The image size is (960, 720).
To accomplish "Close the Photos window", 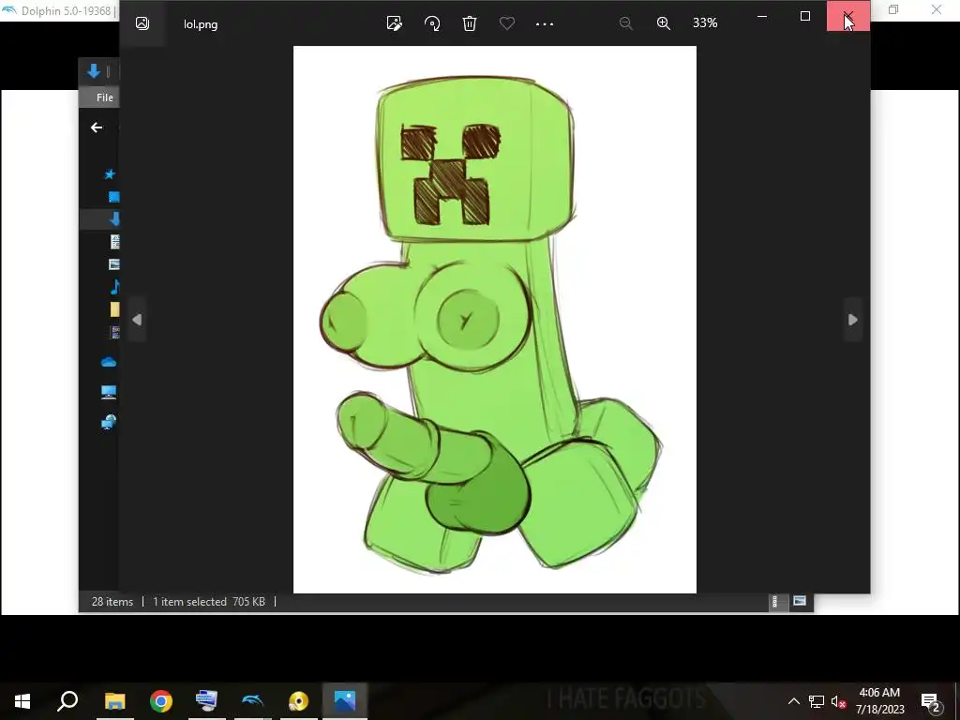I will click(x=847, y=16).
